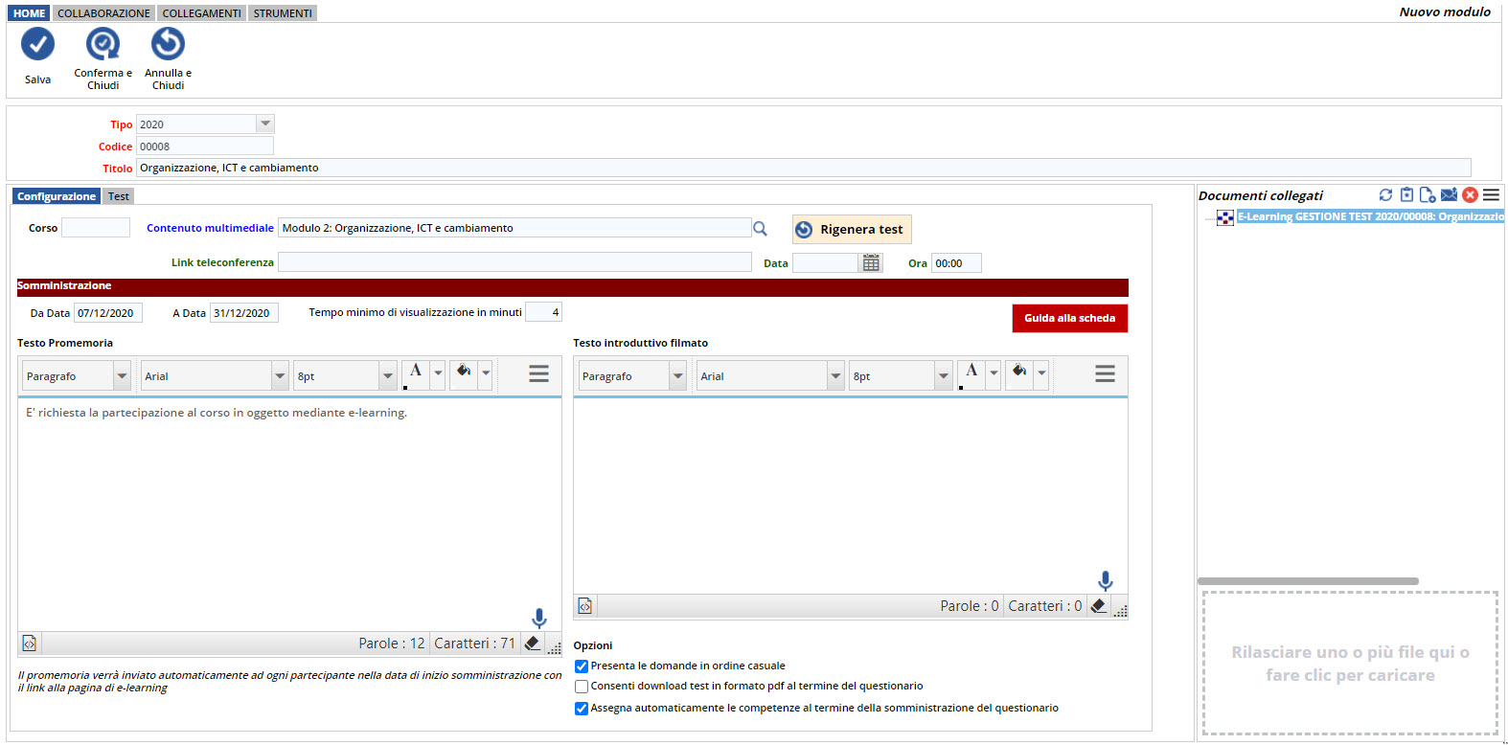Send linked document by email icon
This screenshot has width=1508, height=745.
tap(1449, 195)
